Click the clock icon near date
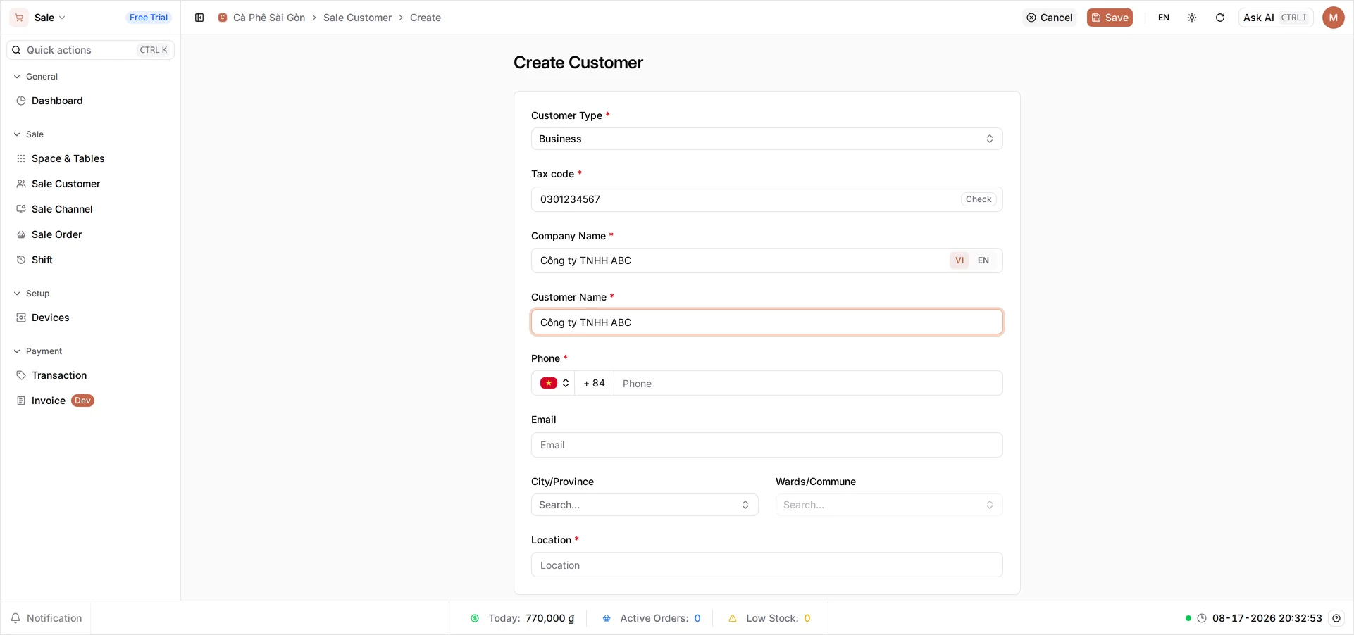 click(1202, 618)
